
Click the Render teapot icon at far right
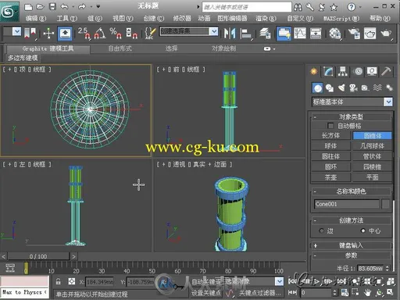[386, 34]
